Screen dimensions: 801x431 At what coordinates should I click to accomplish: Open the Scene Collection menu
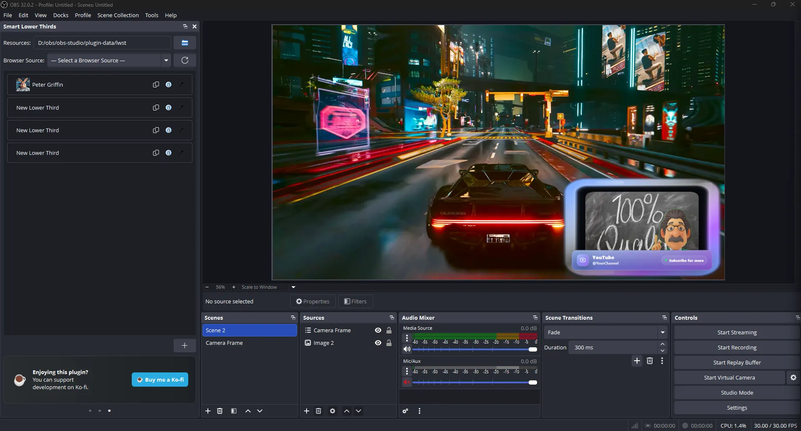(118, 15)
